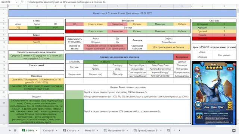This screenshot has width=239, height=134.
Task: Select the Сиф/4х analog cell
Action: tap(168, 39)
